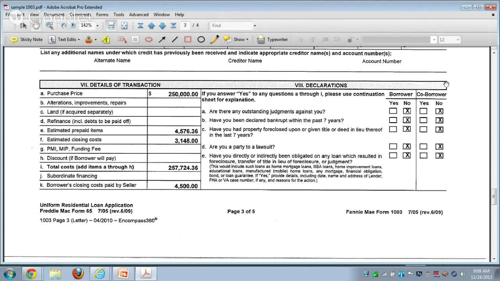
Task: Select the Text Edits tool
Action: (x=62, y=39)
